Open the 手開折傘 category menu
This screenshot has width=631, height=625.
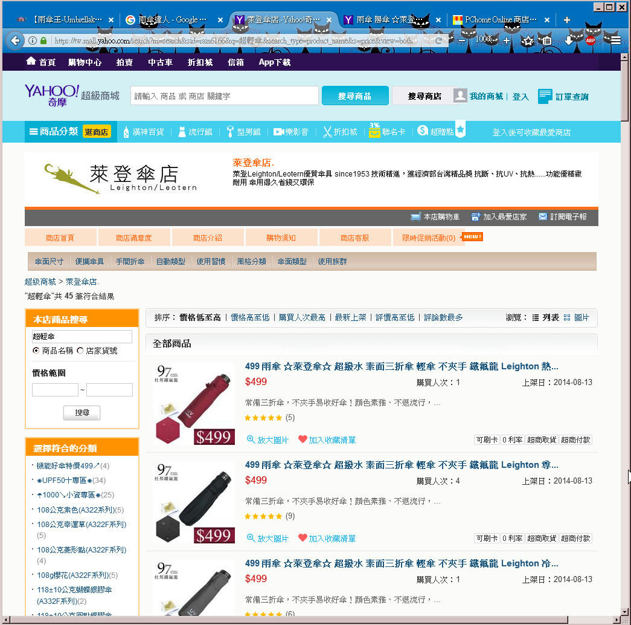130,262
